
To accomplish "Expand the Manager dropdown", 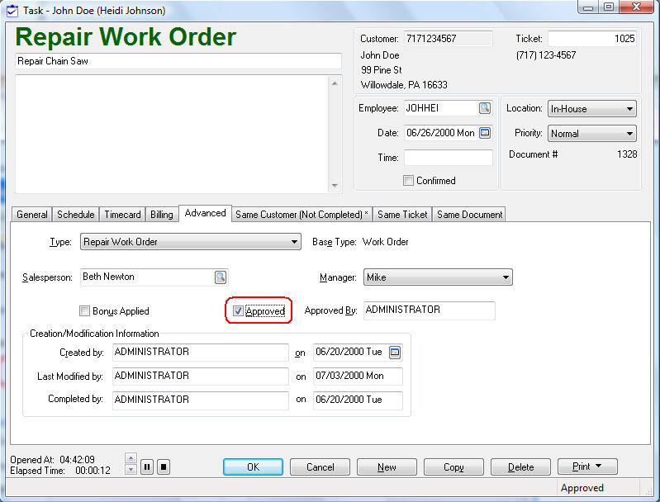I will [505, 278].
